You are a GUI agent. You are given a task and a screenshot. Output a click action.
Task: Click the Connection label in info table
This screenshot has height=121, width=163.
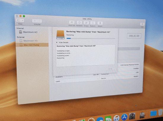(105, 74)
